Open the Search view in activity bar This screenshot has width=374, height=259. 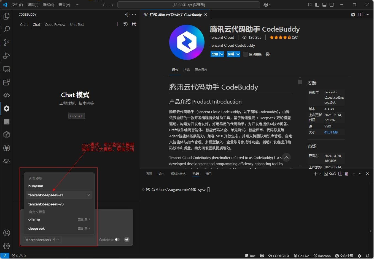(7, 29)
